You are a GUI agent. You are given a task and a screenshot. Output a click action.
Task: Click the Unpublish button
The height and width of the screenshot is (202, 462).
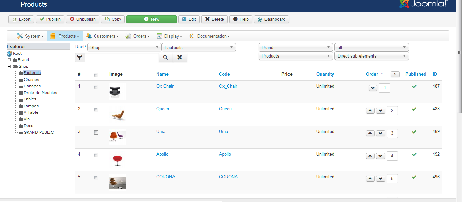83,19
